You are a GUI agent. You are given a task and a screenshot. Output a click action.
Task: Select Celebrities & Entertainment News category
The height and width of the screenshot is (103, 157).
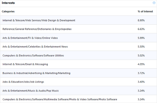click(78, 46)
